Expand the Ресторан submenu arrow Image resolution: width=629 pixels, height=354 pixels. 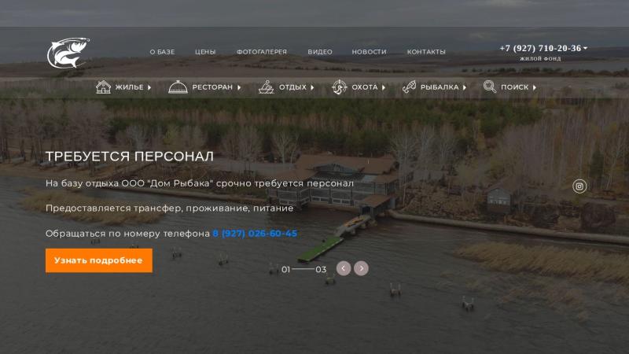[239, 87]
